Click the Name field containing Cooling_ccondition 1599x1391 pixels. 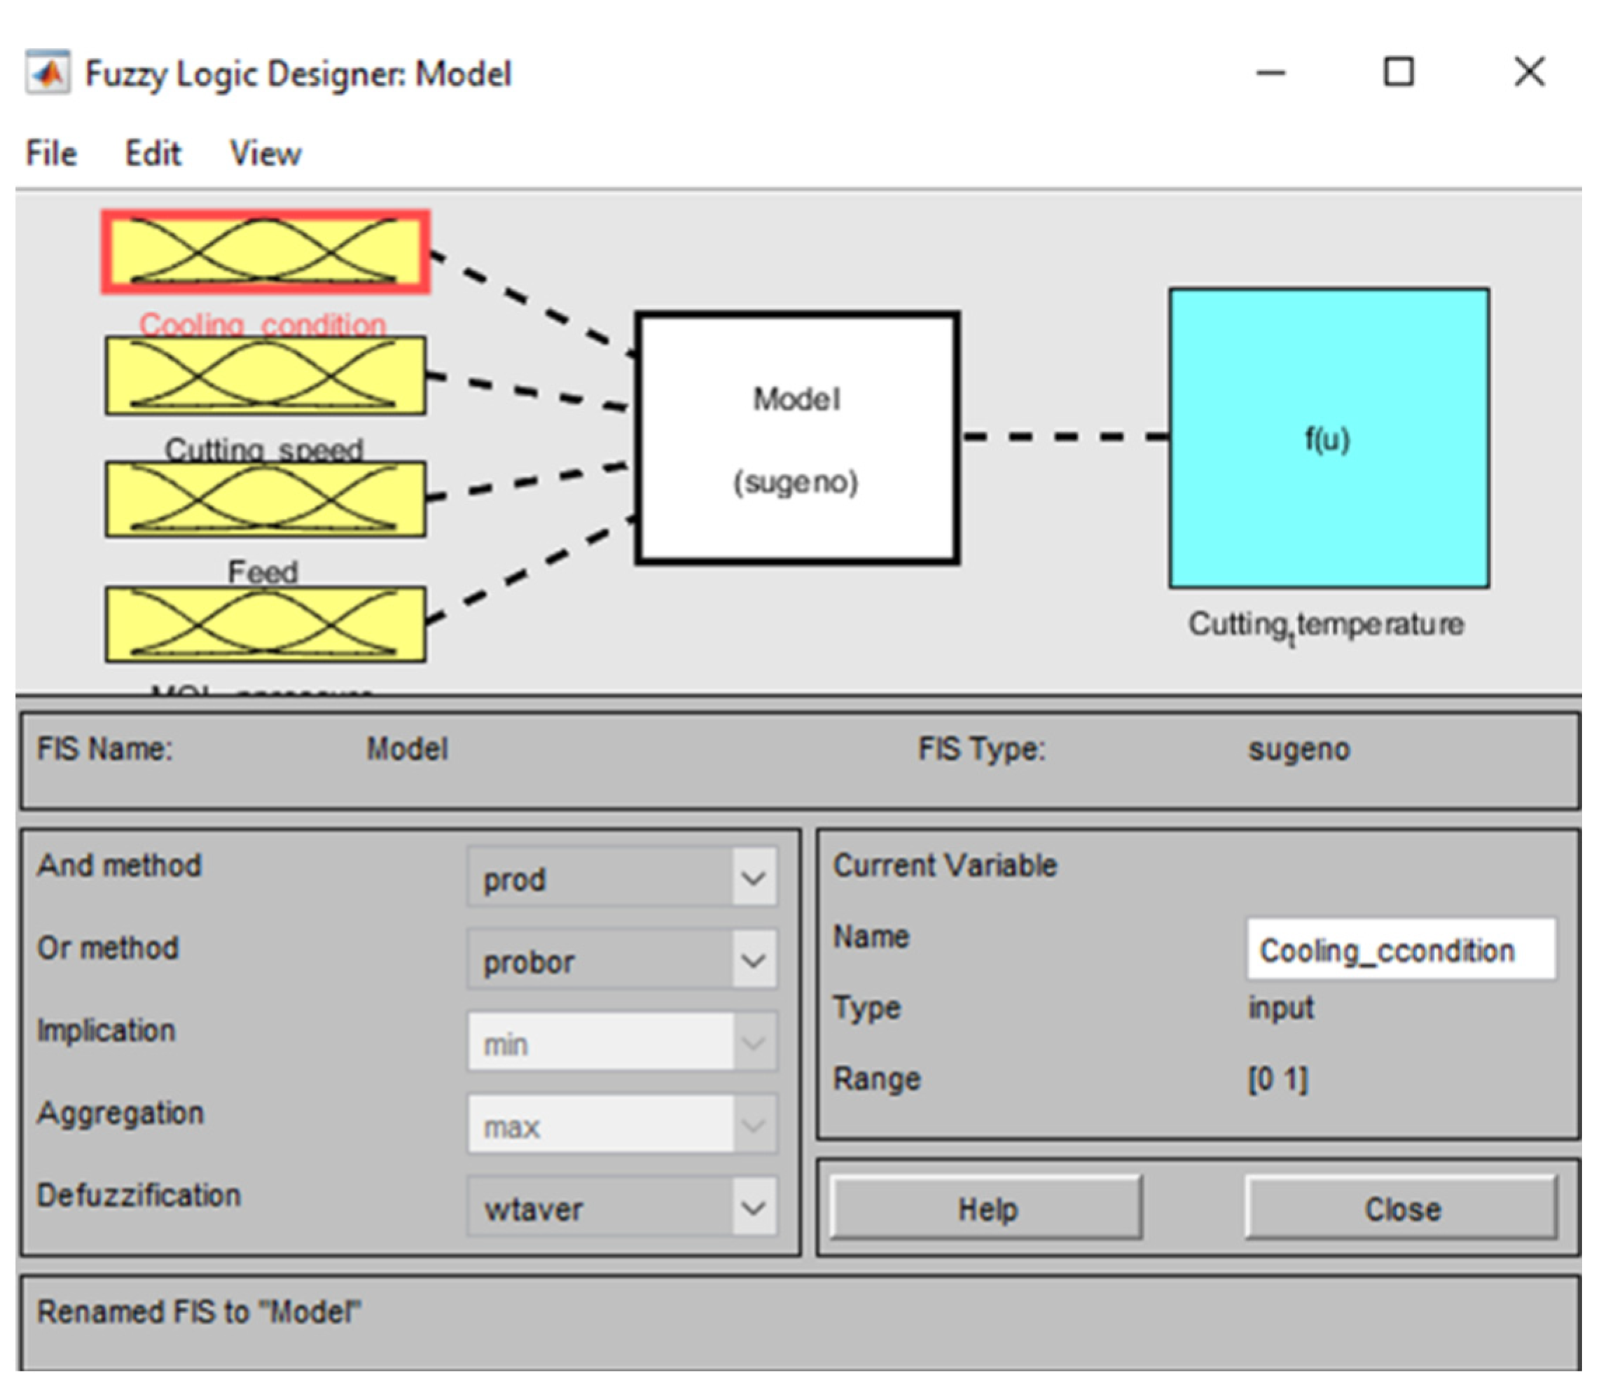[1400, 949]
